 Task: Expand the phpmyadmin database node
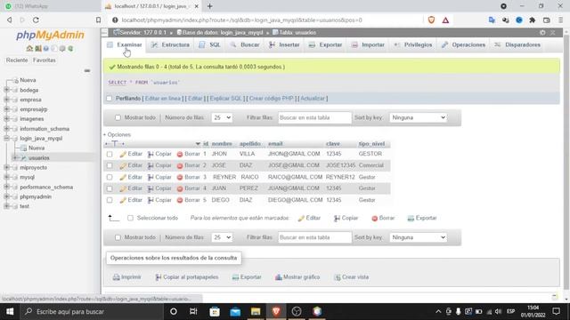6,196
